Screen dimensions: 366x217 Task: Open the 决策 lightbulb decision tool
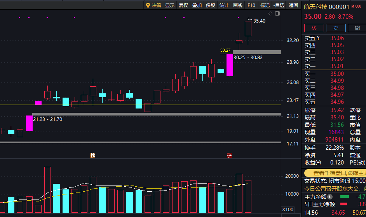(153, 5)
